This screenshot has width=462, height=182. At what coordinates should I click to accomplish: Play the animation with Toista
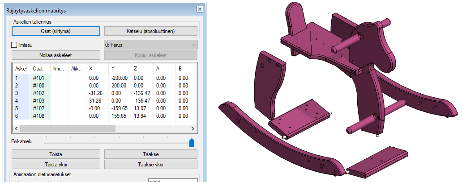[x=56, y=154]
